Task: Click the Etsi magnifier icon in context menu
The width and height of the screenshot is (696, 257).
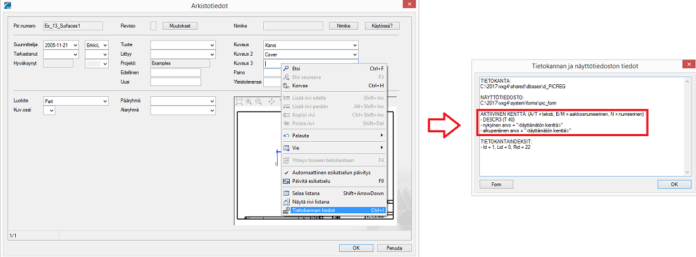Action: (286, 68)
